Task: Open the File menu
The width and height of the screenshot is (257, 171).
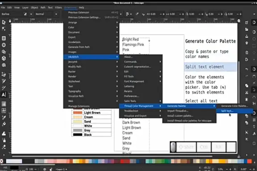Action: coord(3,8)
